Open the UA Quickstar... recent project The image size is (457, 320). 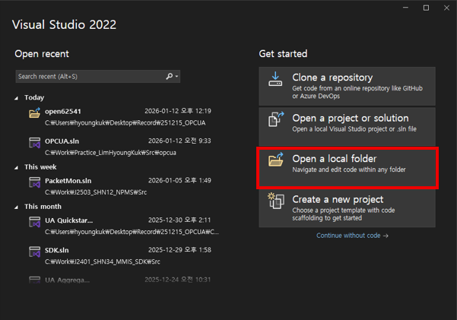coord(68,221)
